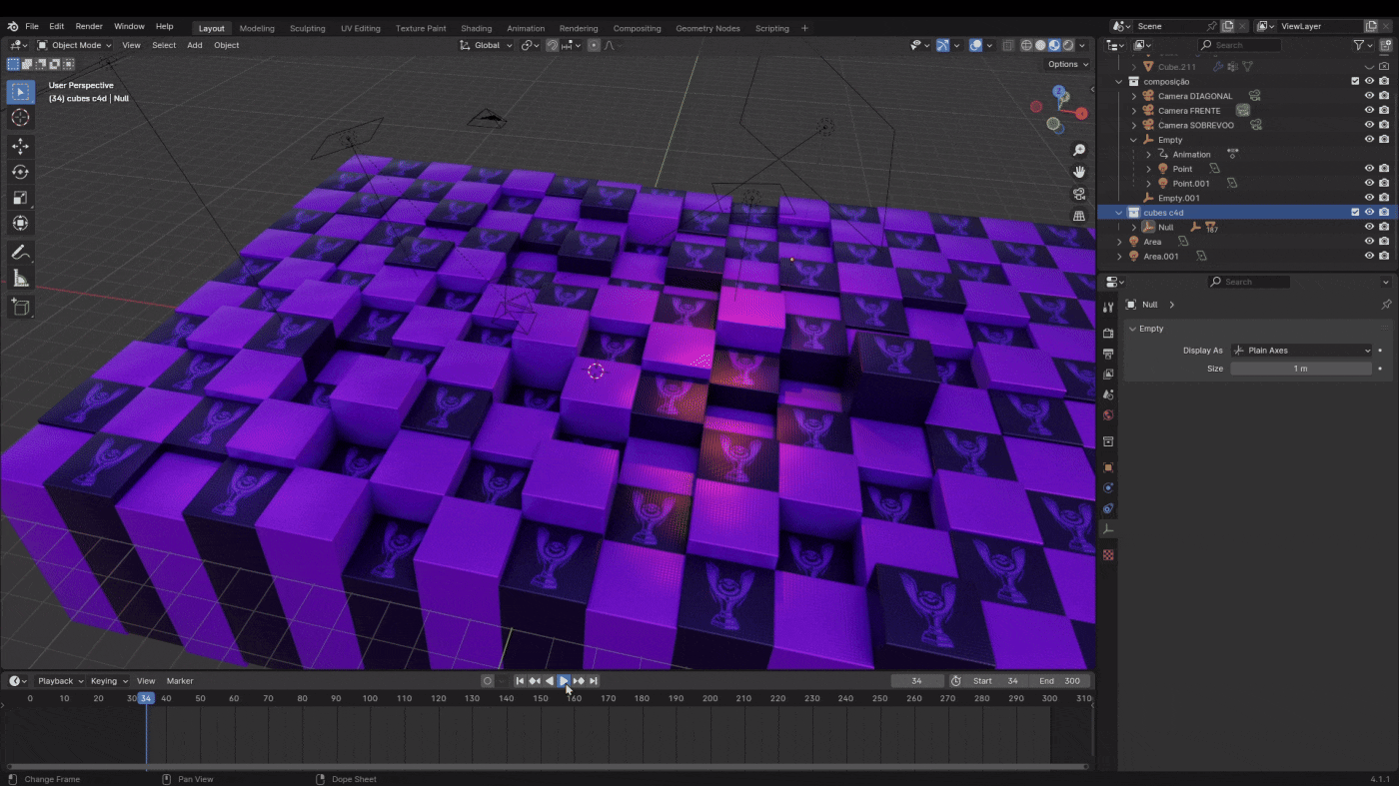
Task: Collapse the composição collection
Action: [1118, 81]
